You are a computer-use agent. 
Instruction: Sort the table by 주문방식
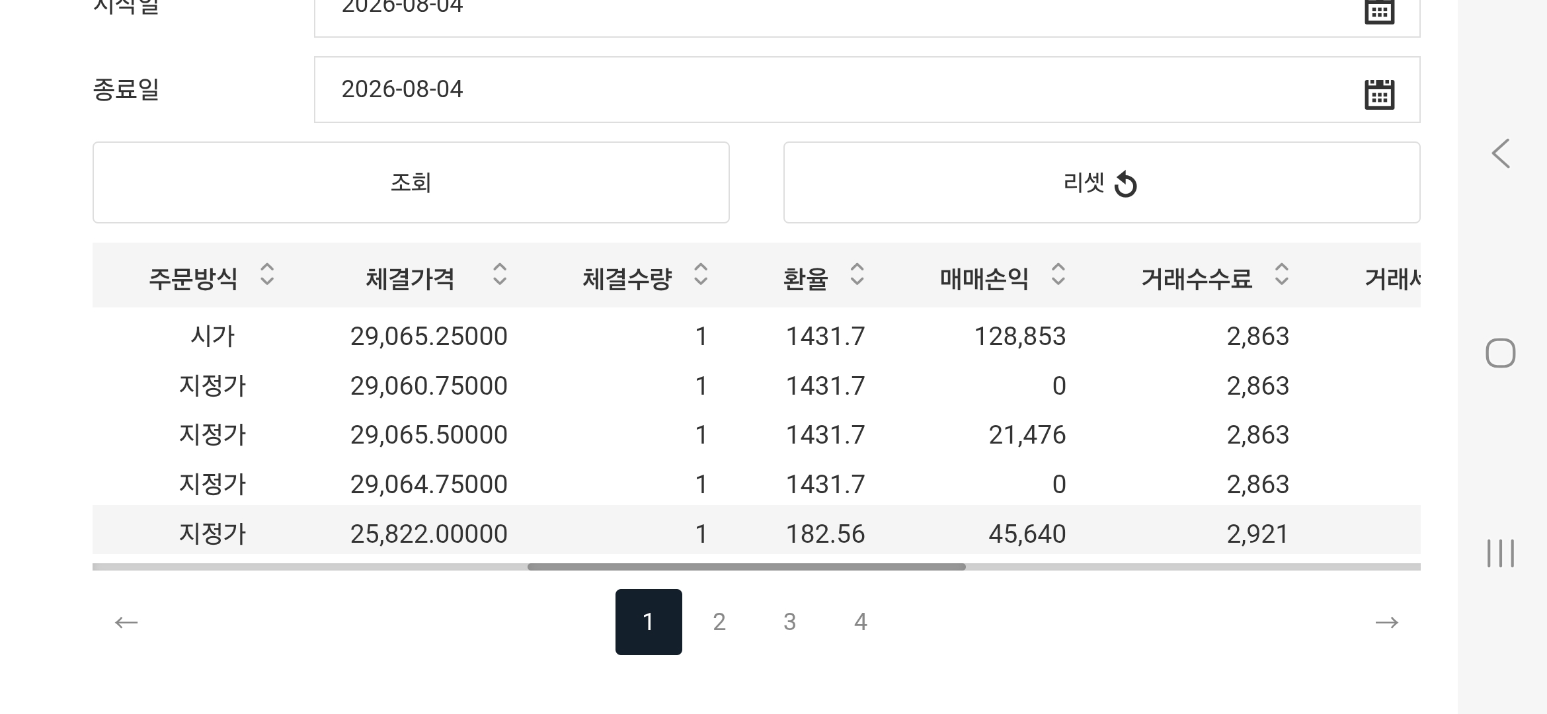pos(267,274)
